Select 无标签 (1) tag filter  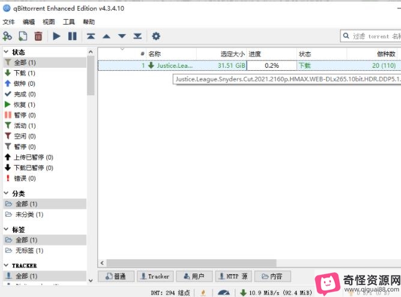(x=45, y=250)
